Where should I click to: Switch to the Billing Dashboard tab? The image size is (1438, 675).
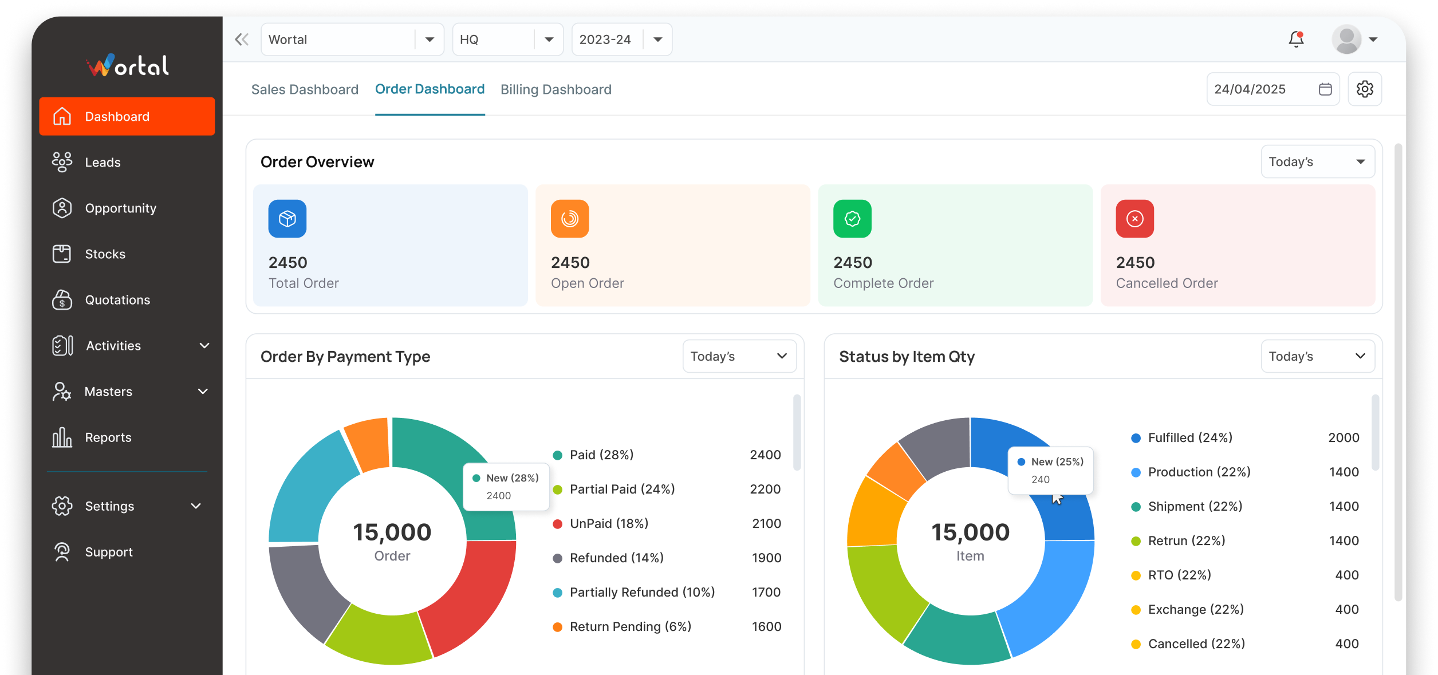coord(555,89)
